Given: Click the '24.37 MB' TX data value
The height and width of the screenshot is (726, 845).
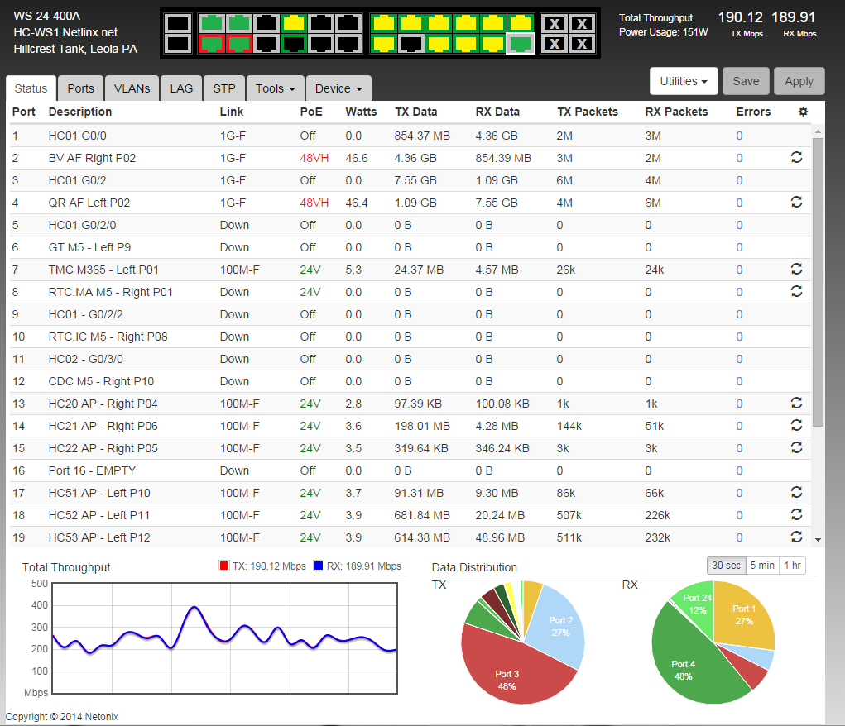Looking at the screenshot, I should (419, 270).
